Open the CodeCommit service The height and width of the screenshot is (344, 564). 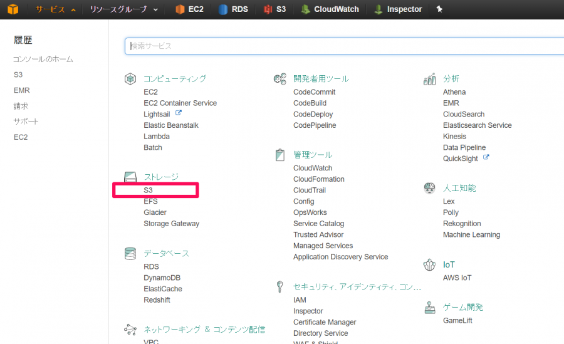click(314, 92)
